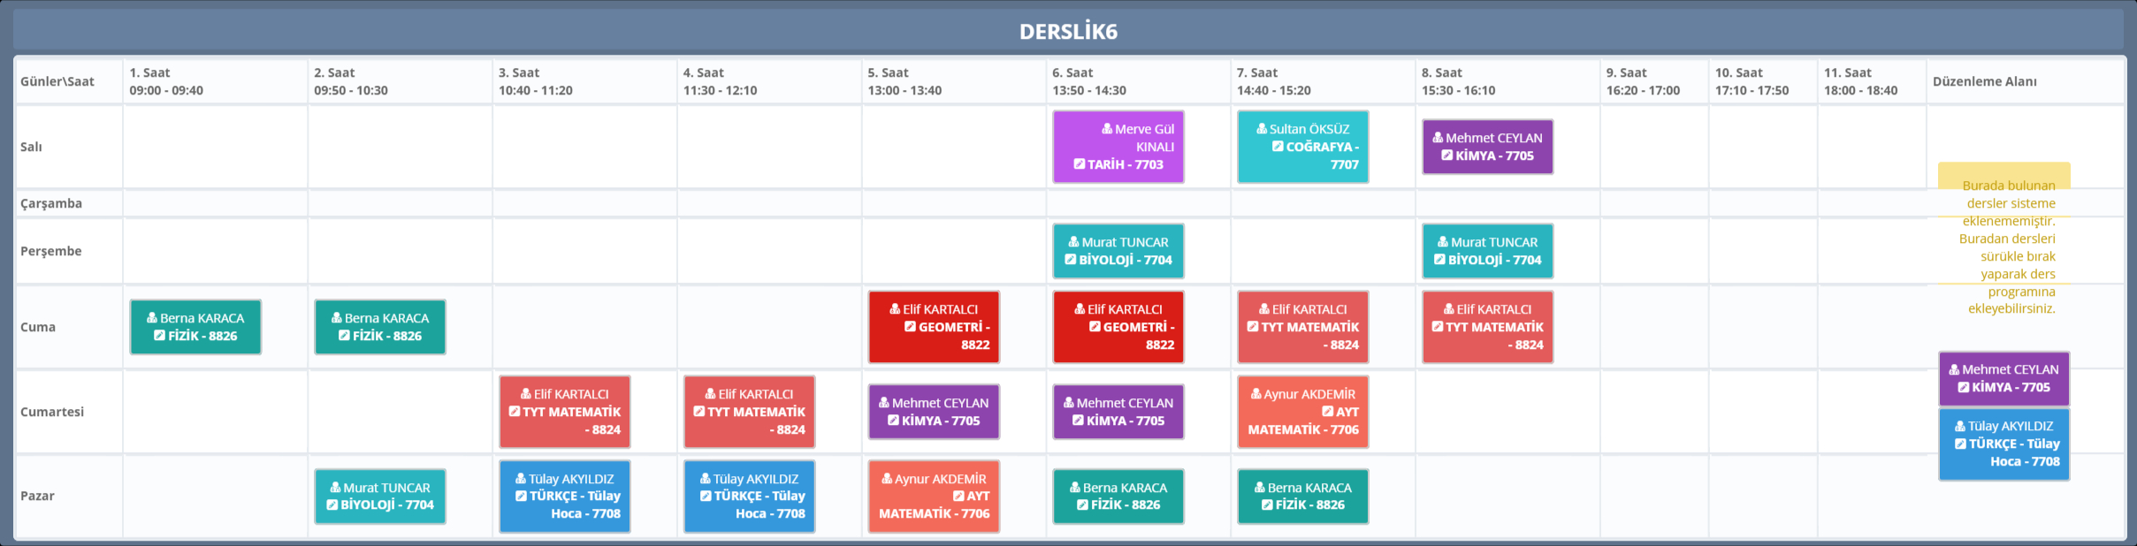Select Cumartesi 3. Saat TYT MATEMATİK lesson card
Viewport: 2137px width, 546px height.
coord(564,412)
